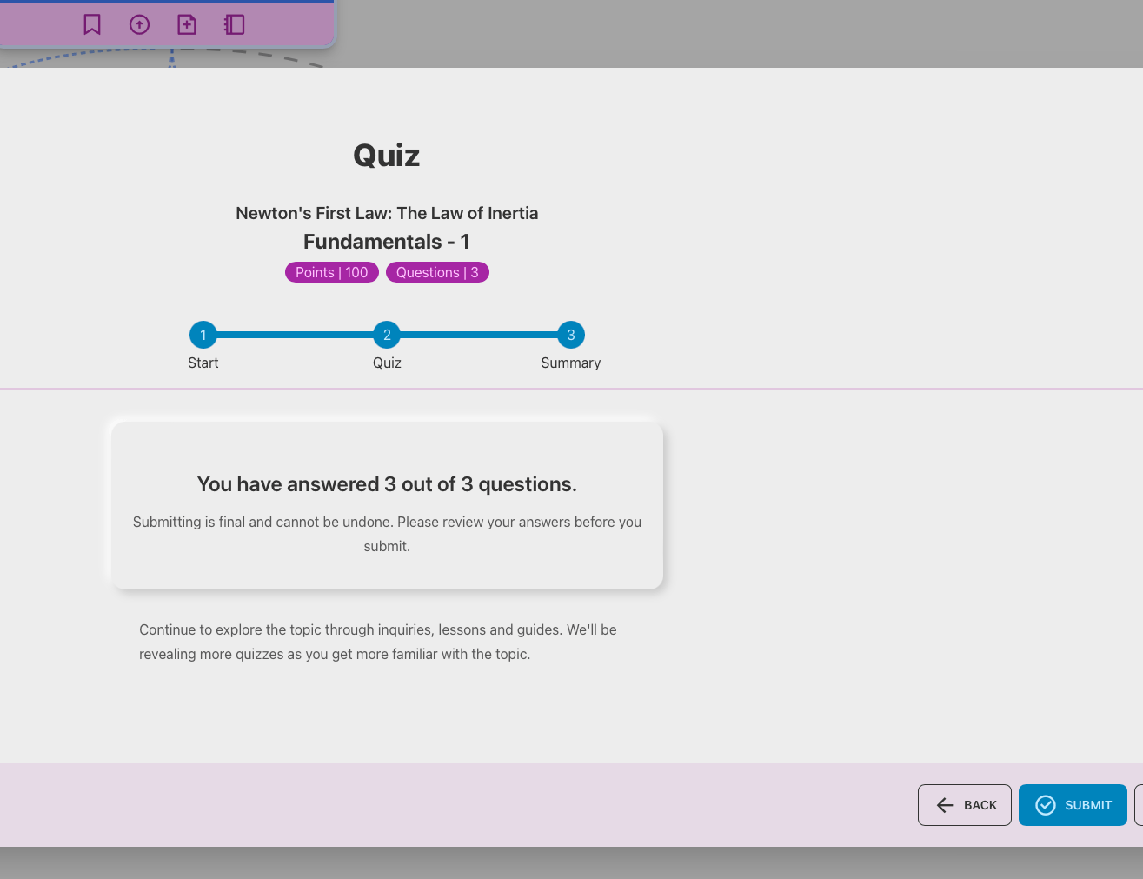This screenshot has width=1143, height=879.
Task: Click the left arrow icon on Back
Action: click(x=945, y=805)
